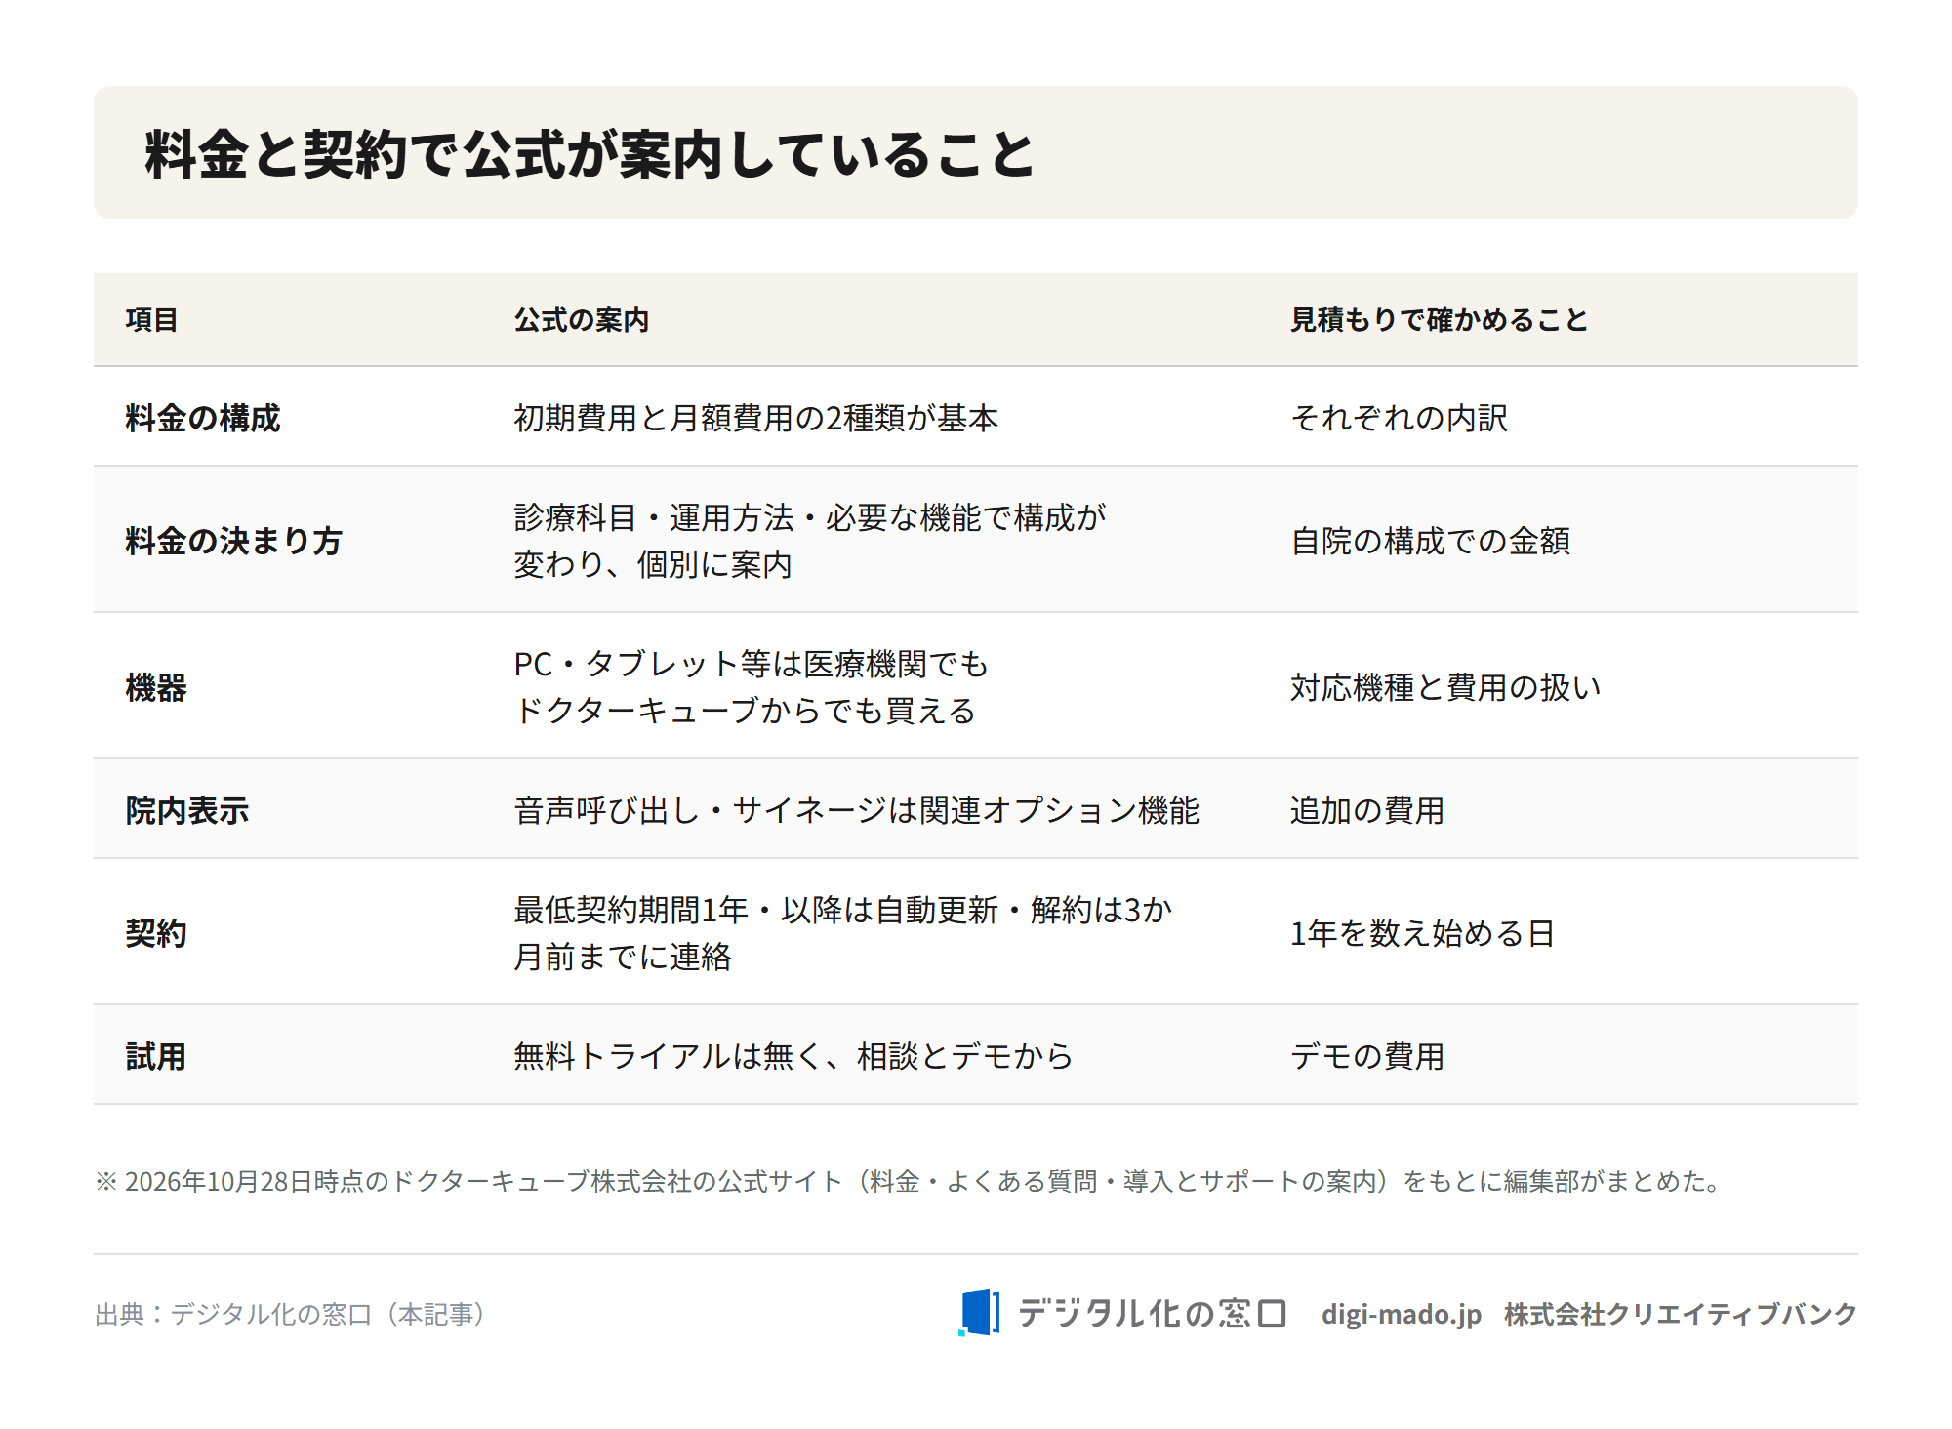Image resolution: width=1952 pixels, height=1429 pixels.
Task: Click the source line 出典：デジタル化の窓口（本記事）
Action: (x=291, y=1314)
